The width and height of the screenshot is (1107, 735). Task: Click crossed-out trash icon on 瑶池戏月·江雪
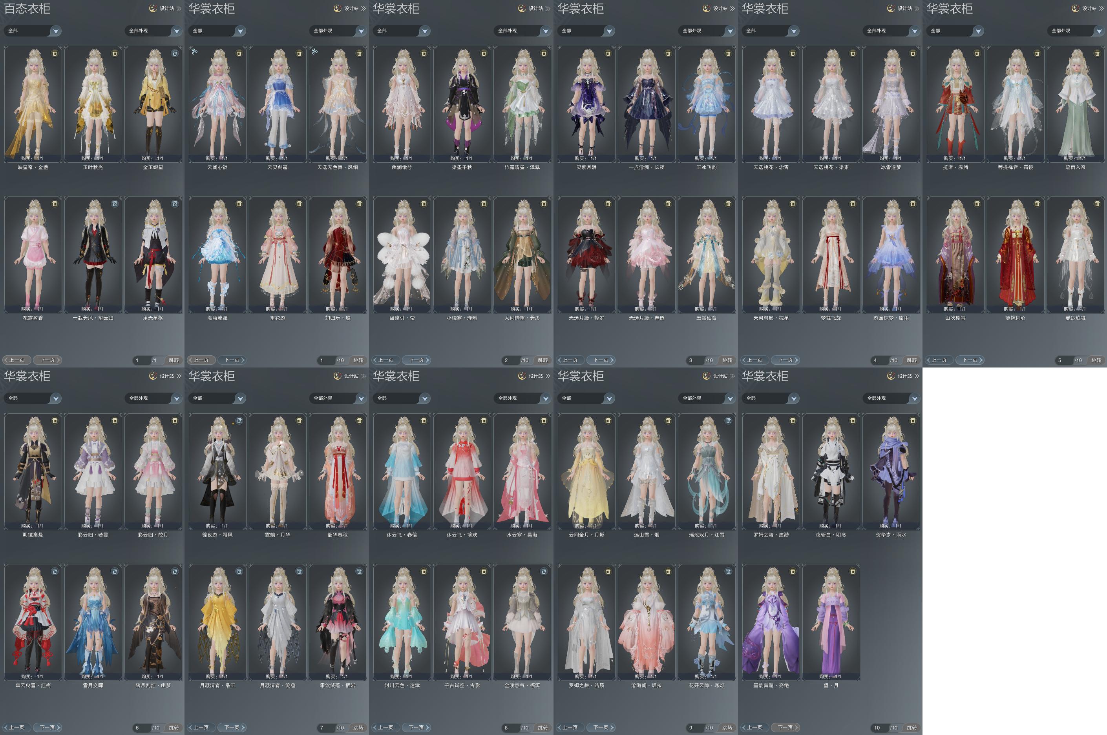pos(729,421)
